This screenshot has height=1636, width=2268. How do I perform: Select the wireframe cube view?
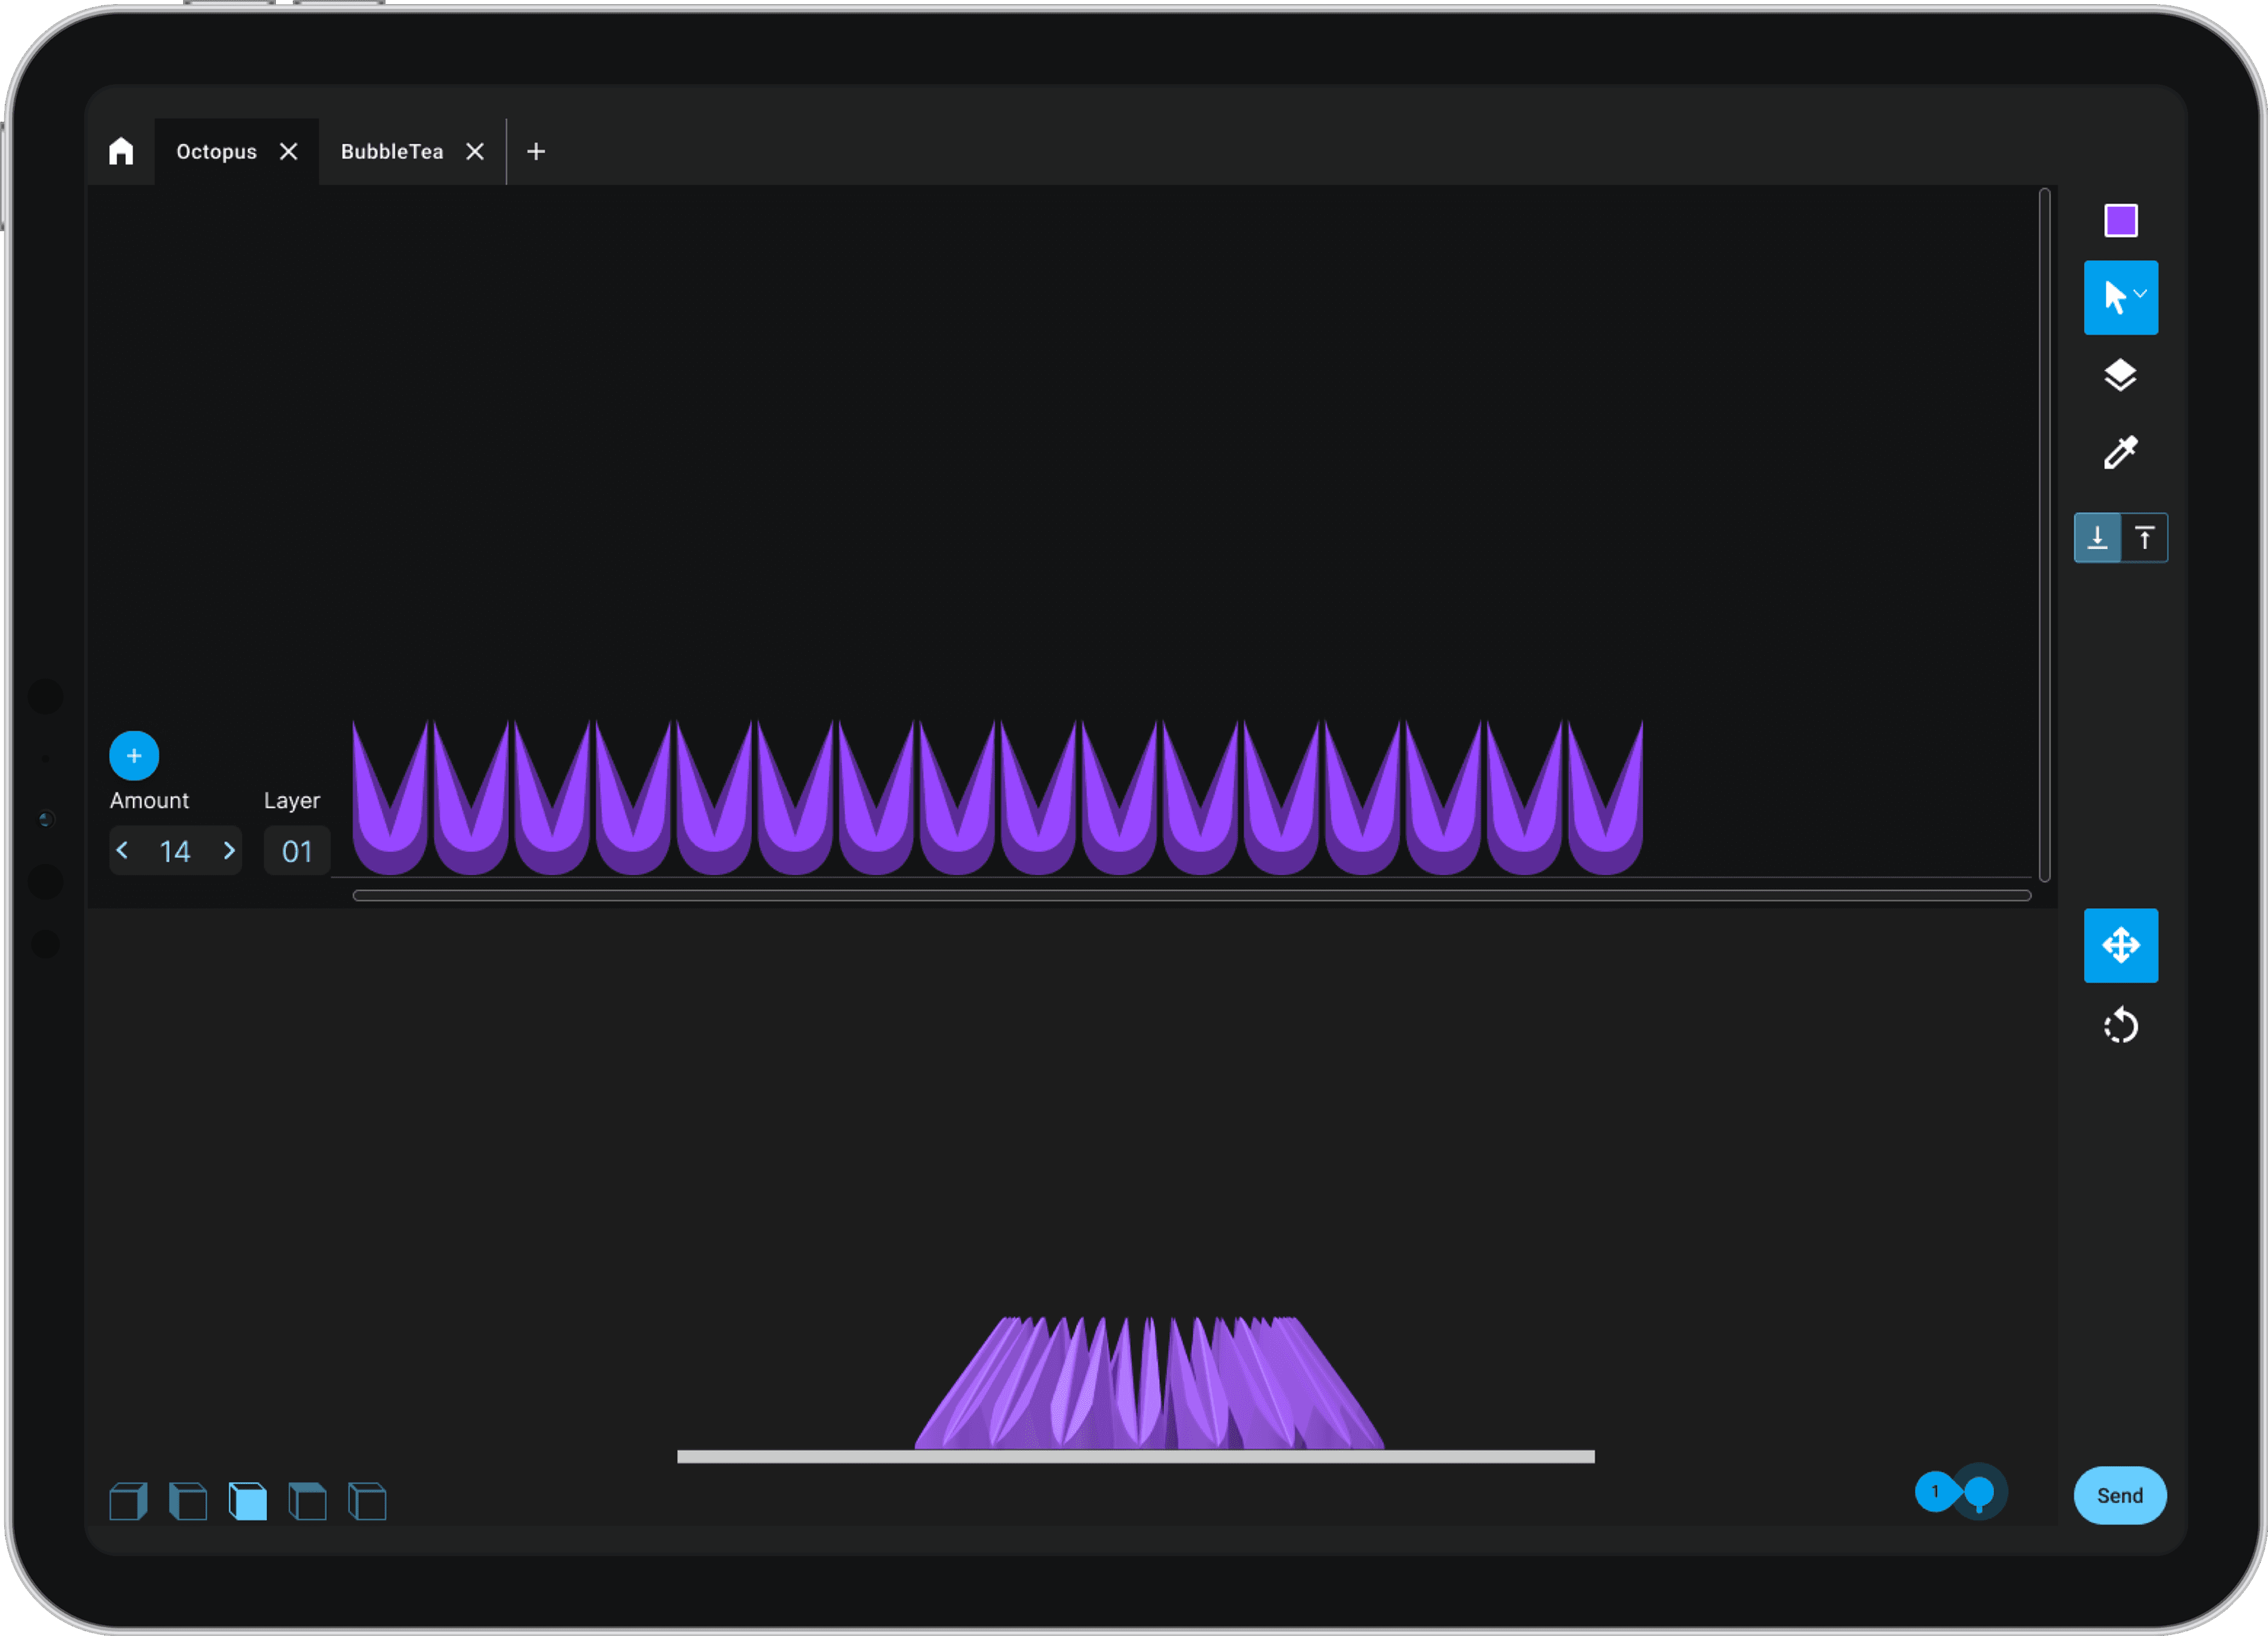(367, 1501)
